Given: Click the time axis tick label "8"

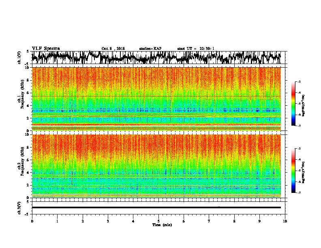Looking at the screenshot, I should tap(234, 221).
